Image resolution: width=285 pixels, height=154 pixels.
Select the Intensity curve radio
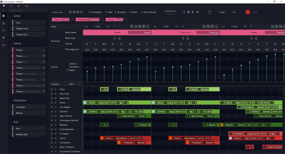point(67,64)
